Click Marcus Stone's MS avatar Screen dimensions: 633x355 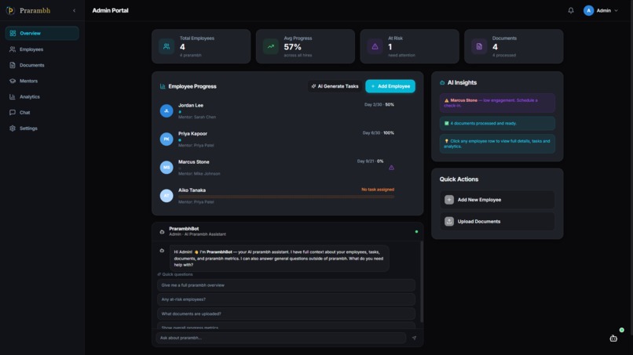[166, 167]
